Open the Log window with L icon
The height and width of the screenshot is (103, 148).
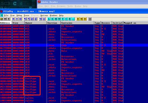point(49,19)
